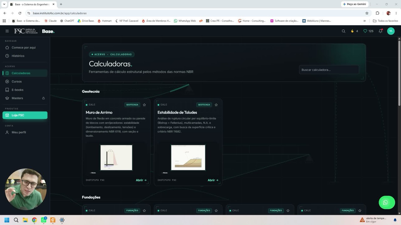Favorite the Estabilidade de Taludes calculator

point(216,105)
